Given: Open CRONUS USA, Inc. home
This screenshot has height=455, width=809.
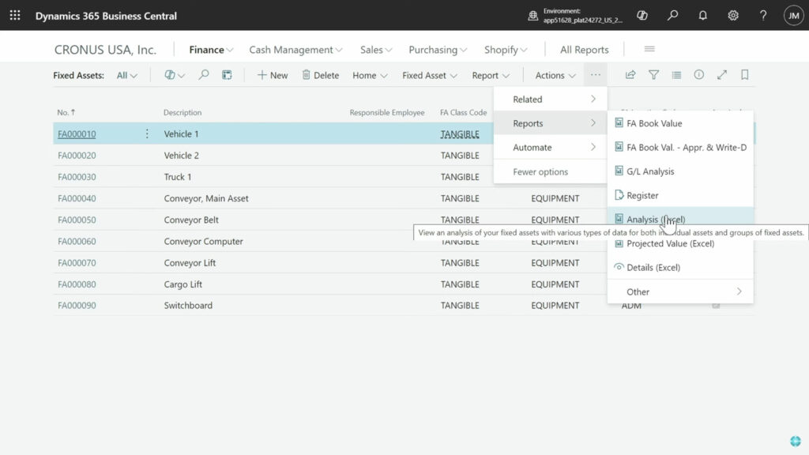Looking at the screenshot, I should tap(105, 50).
